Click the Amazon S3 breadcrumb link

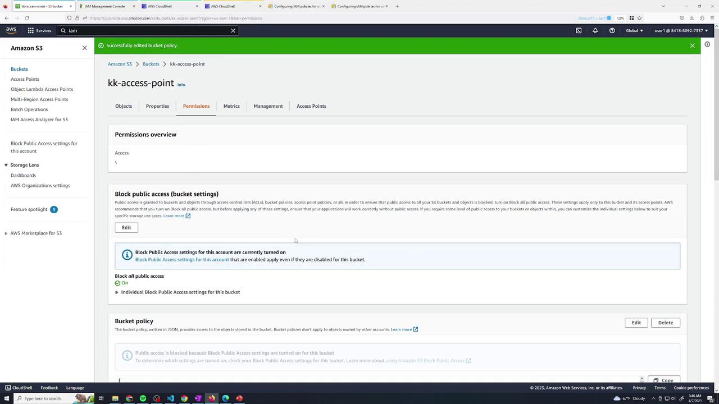click(x=120, y=64)
